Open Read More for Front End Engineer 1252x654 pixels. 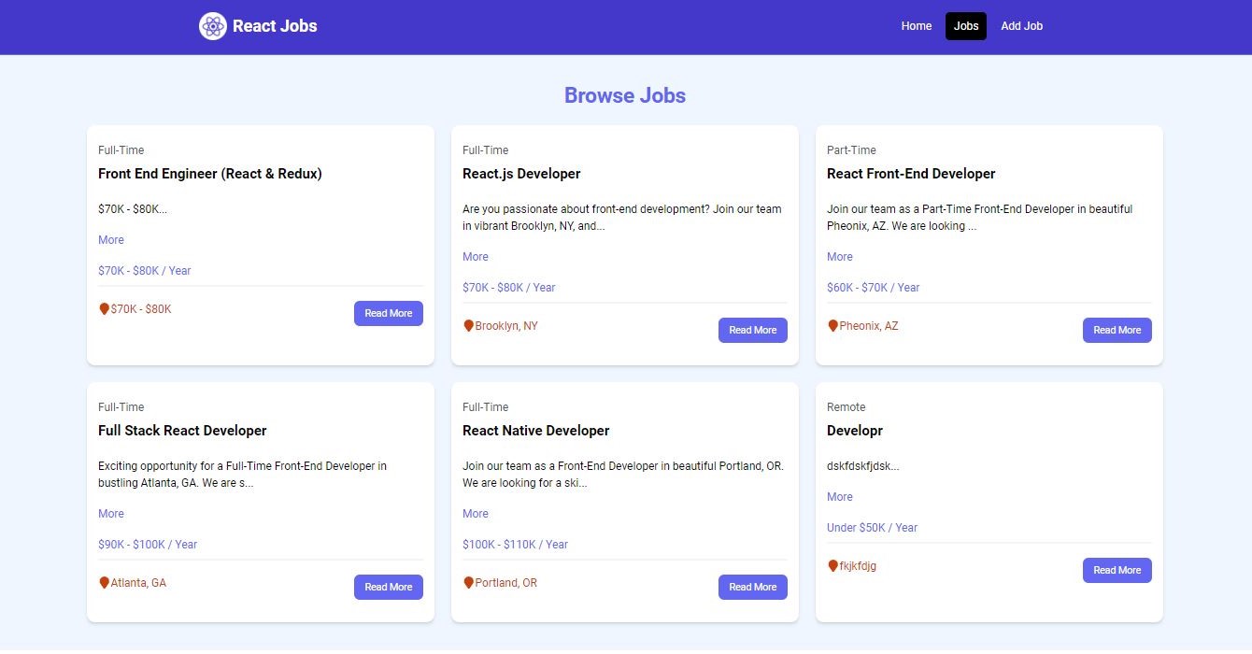[x=388, y=314]
